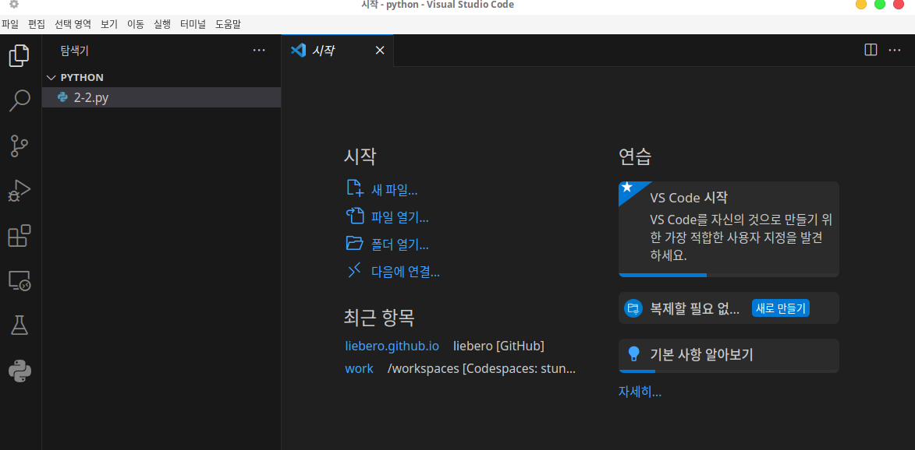Open the Run and Debug view
The image size is (915, 450).
[20, 191]
